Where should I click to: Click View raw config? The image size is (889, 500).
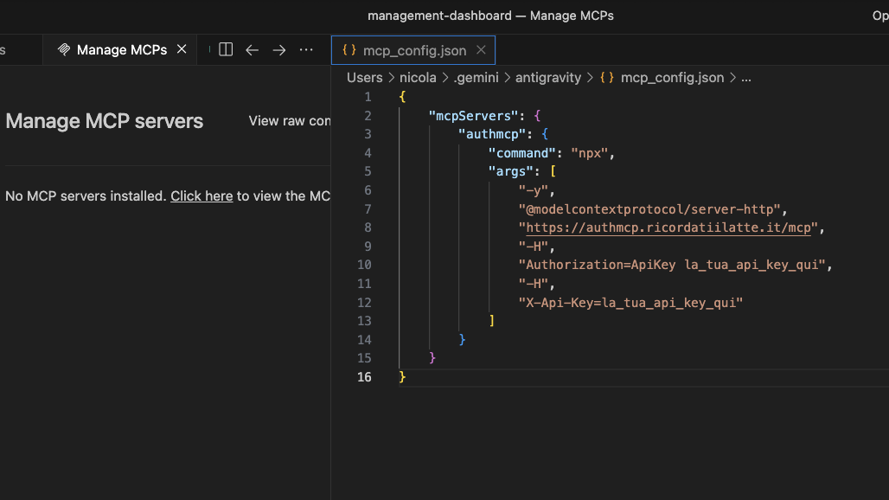pyautogui.click(x=289, y=121)
